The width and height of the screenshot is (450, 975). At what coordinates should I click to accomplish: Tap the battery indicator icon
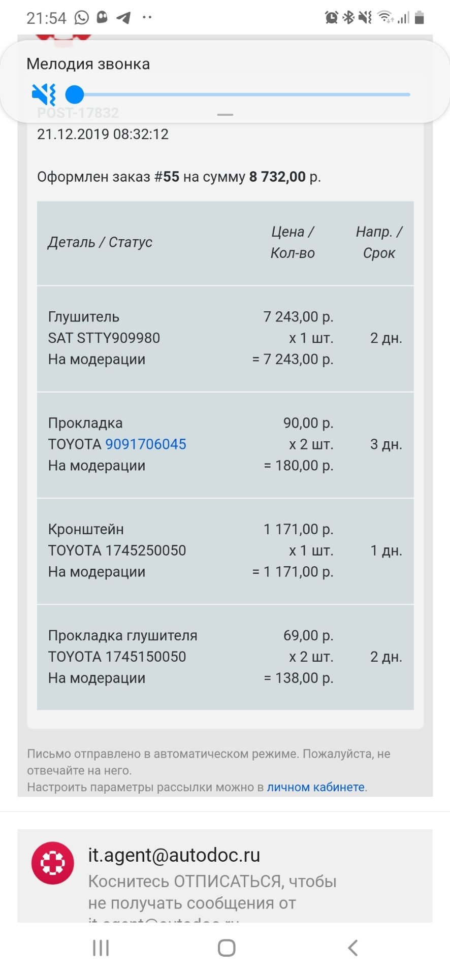(419, 18)
